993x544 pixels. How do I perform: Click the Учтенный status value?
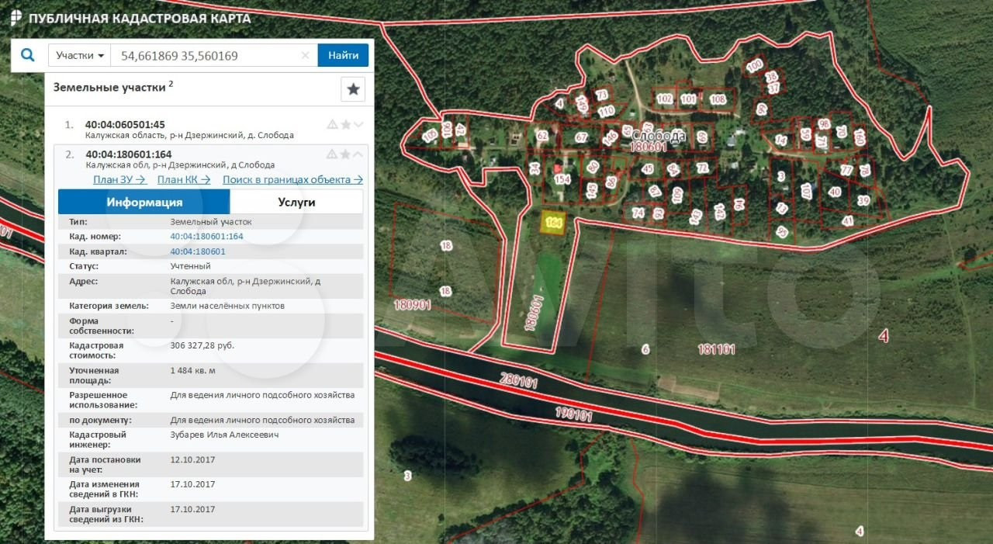point(190,266)
